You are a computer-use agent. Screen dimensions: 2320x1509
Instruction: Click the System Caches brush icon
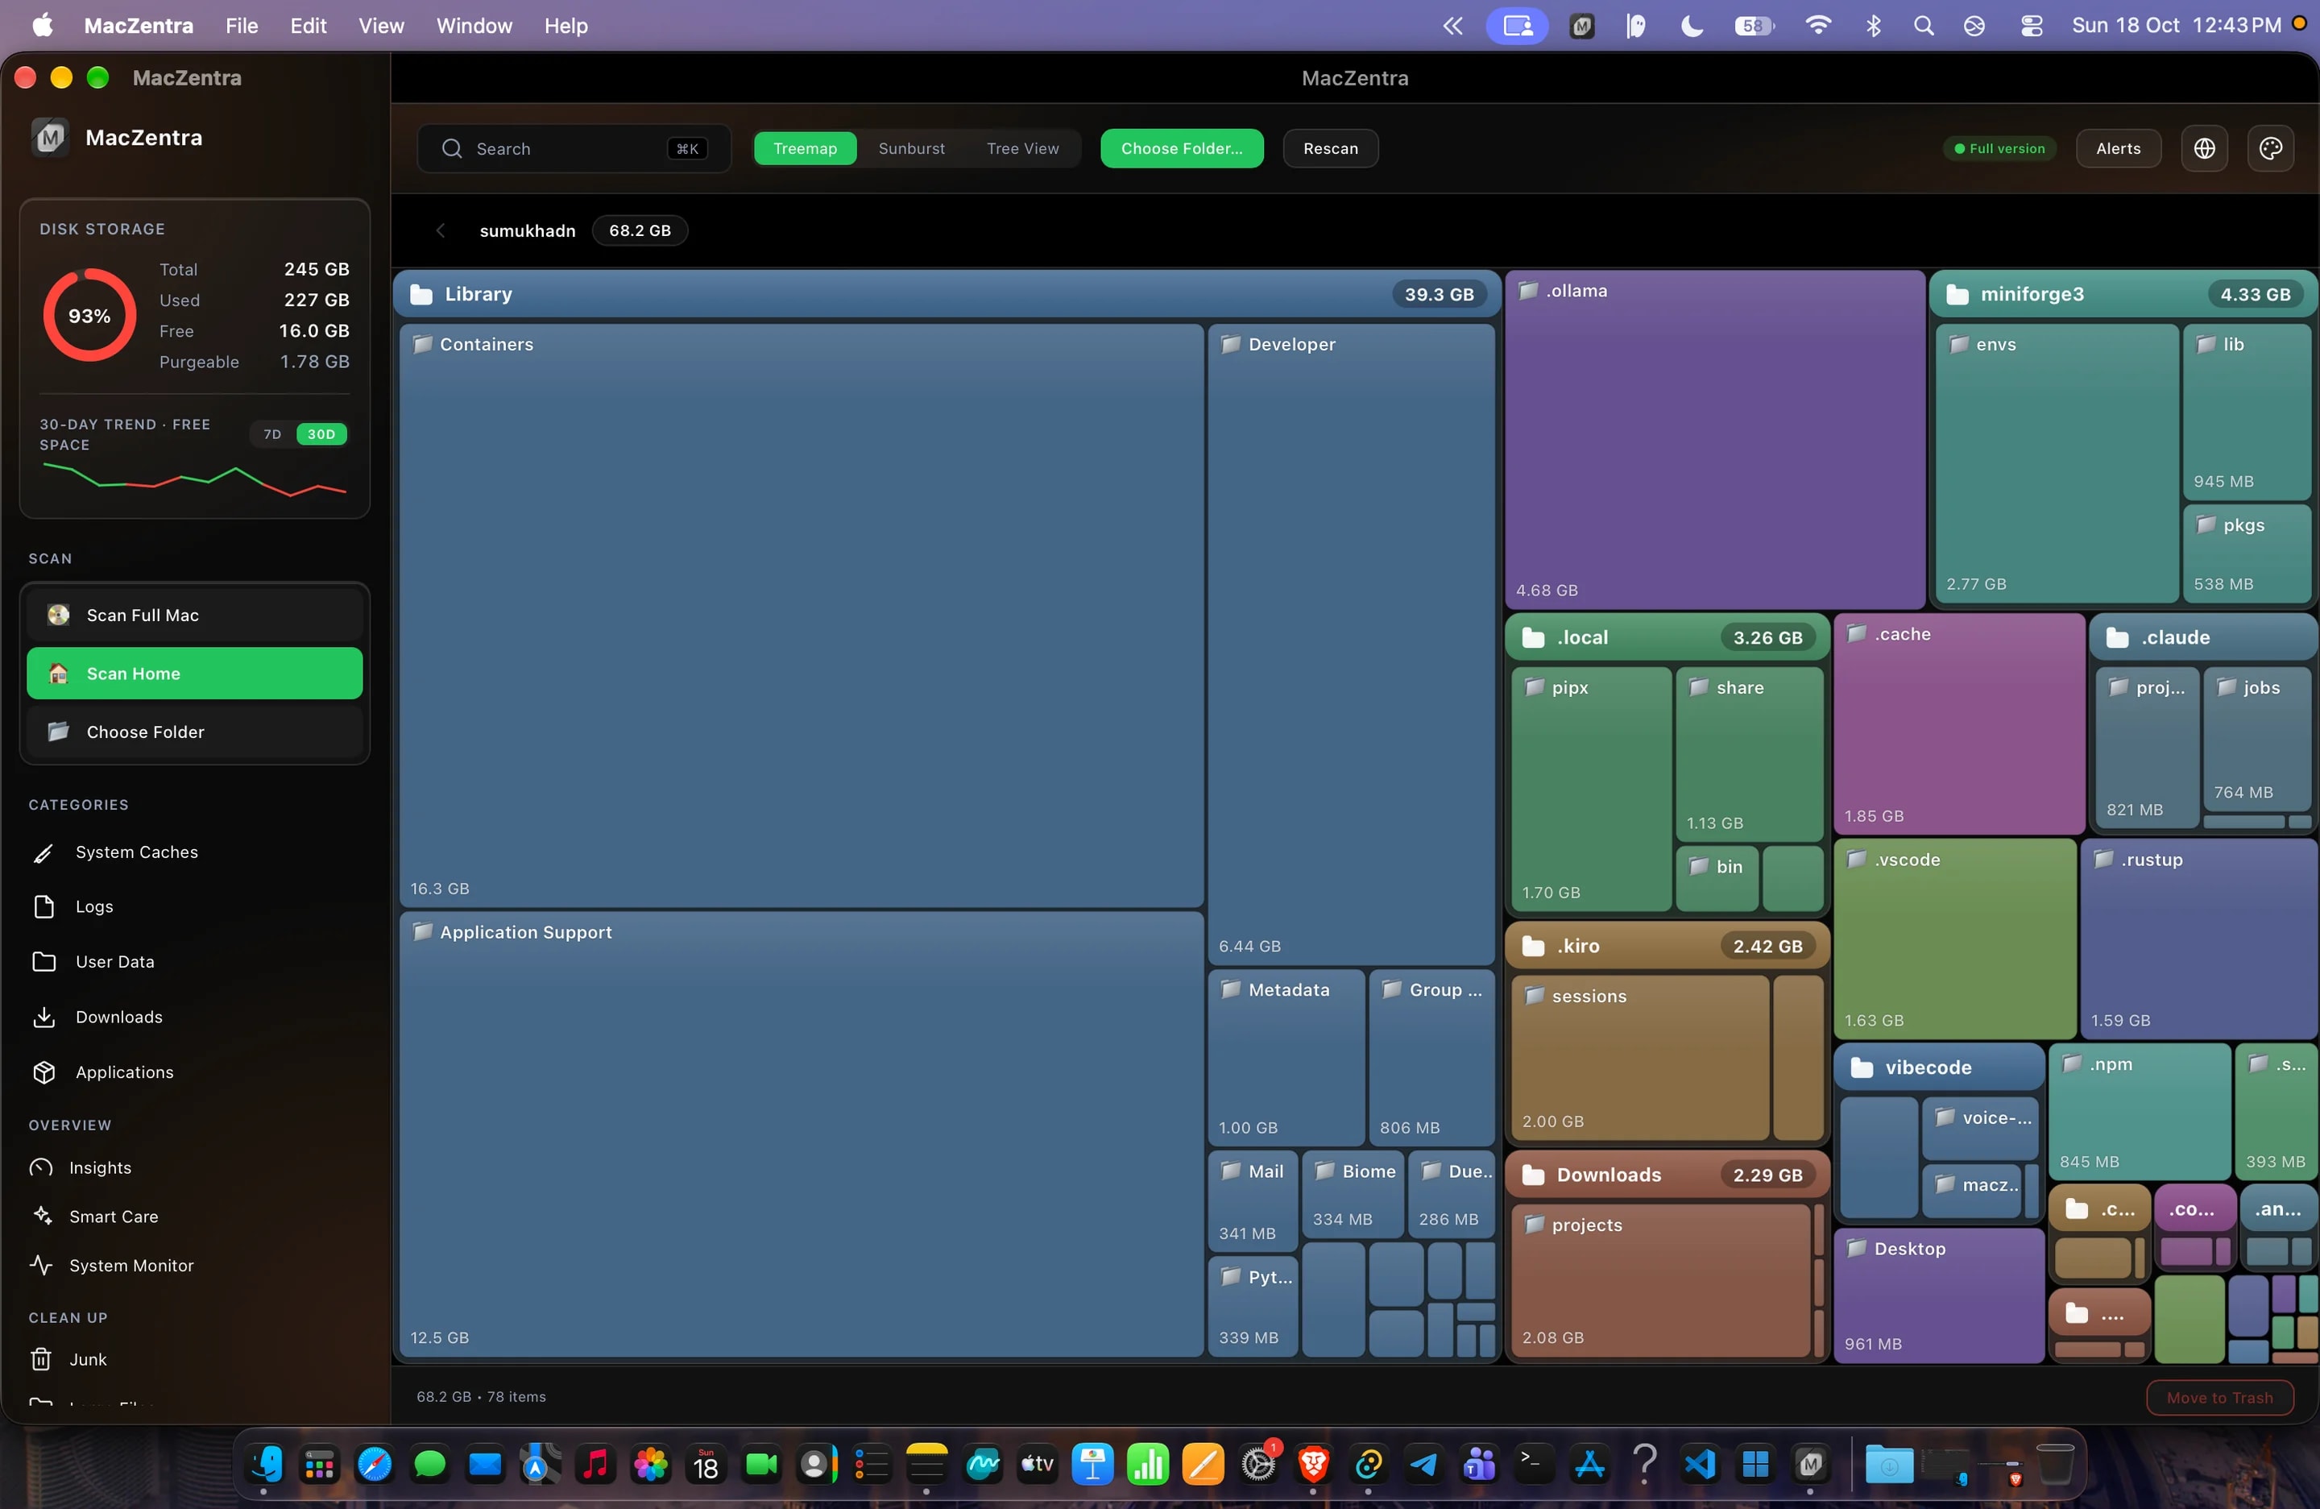tap(43, 853)
